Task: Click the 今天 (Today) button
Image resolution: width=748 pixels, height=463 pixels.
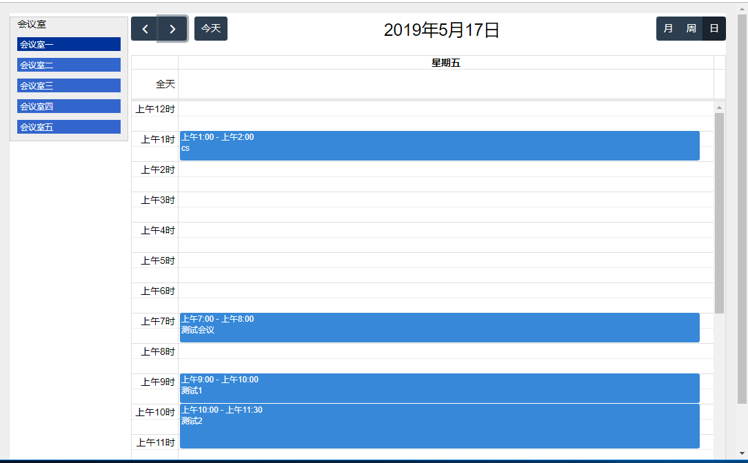Action: (210, 28)
